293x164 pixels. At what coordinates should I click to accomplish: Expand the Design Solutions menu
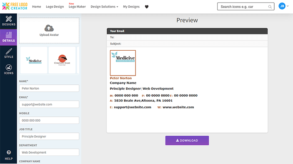pos(104,7)
